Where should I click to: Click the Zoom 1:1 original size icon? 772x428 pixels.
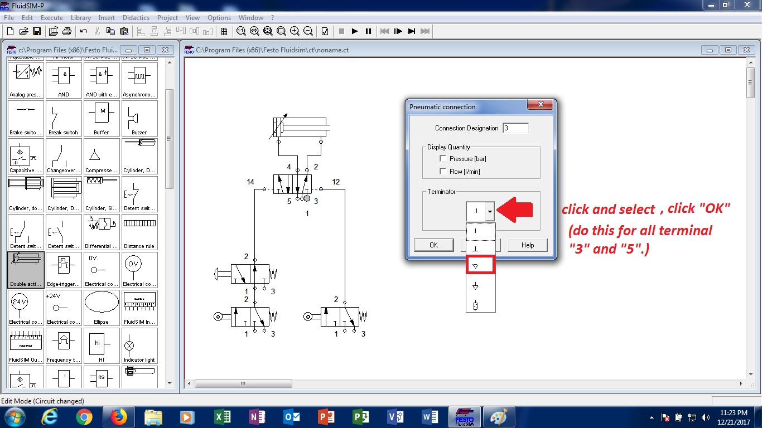point(241,31)
